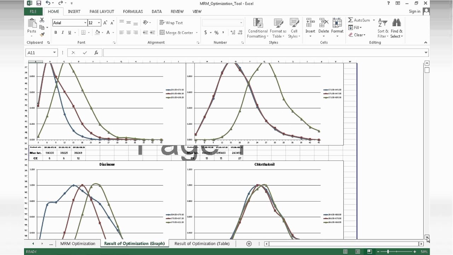Click Merge & Center button
Screen dimensions: 453x255
pos(176,33)
